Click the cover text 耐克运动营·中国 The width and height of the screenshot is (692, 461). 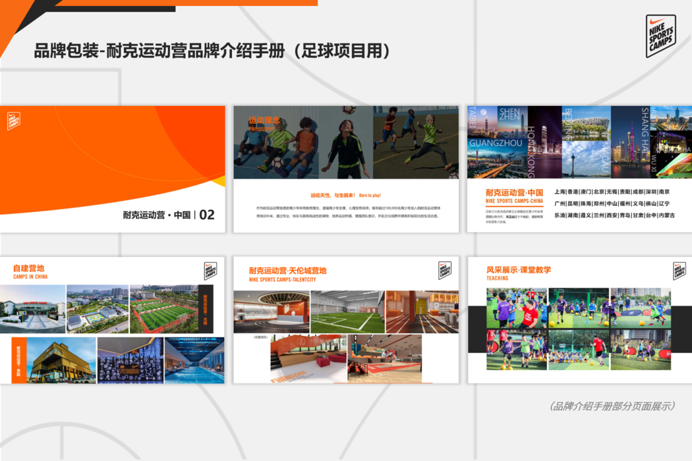(157, 215)
